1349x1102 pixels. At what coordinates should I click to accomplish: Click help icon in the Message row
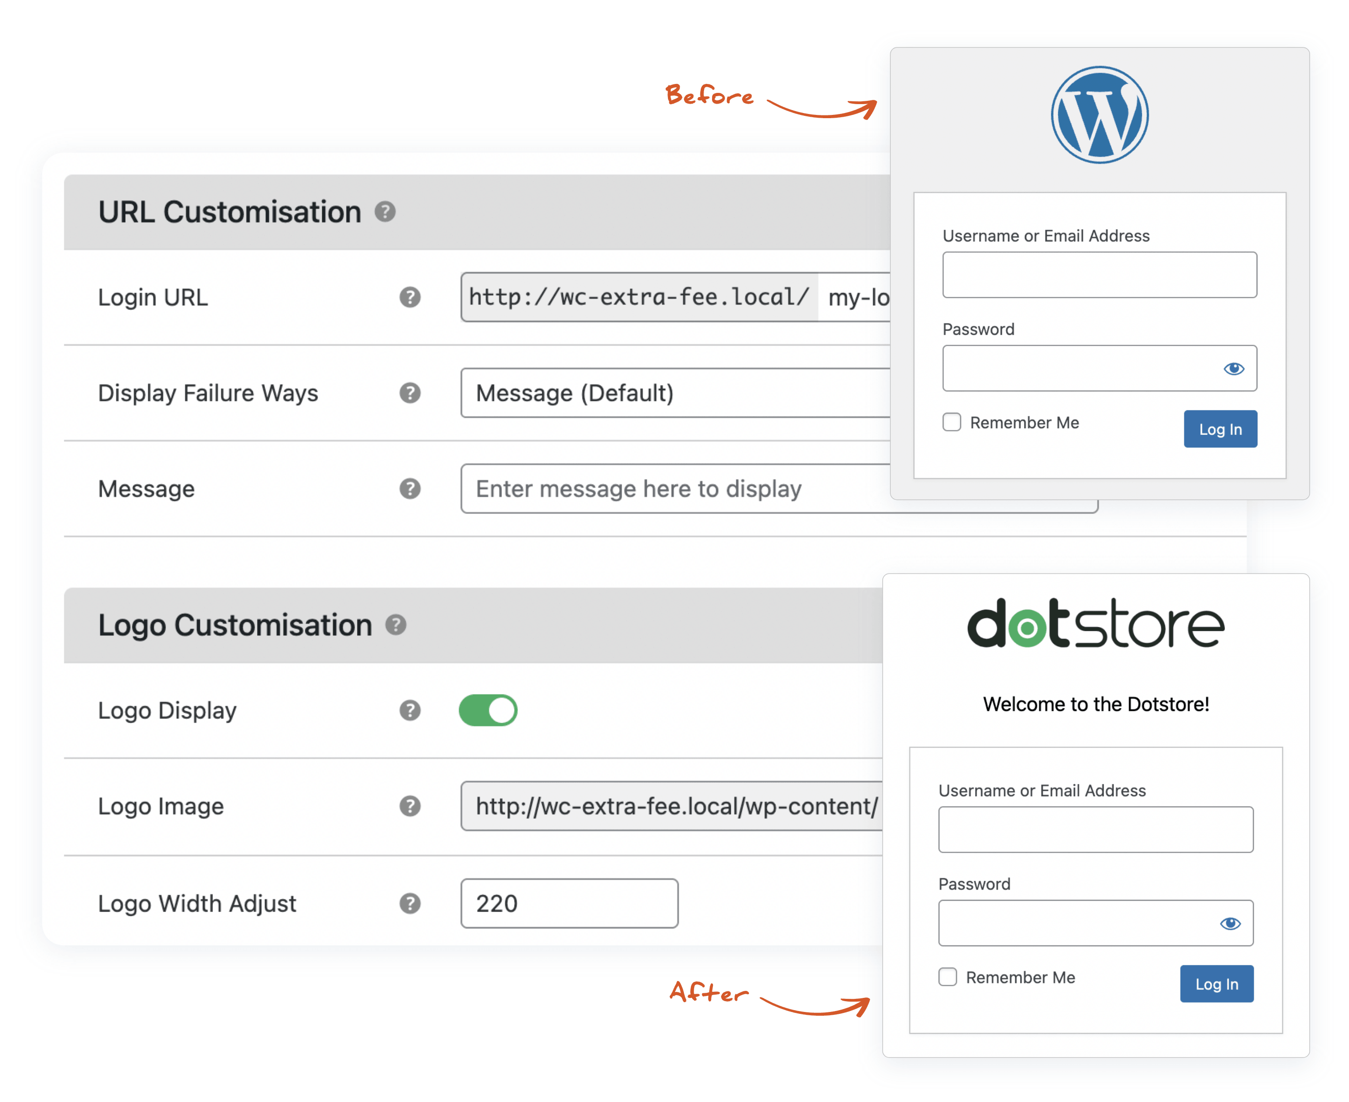click(x=410, y=489)
